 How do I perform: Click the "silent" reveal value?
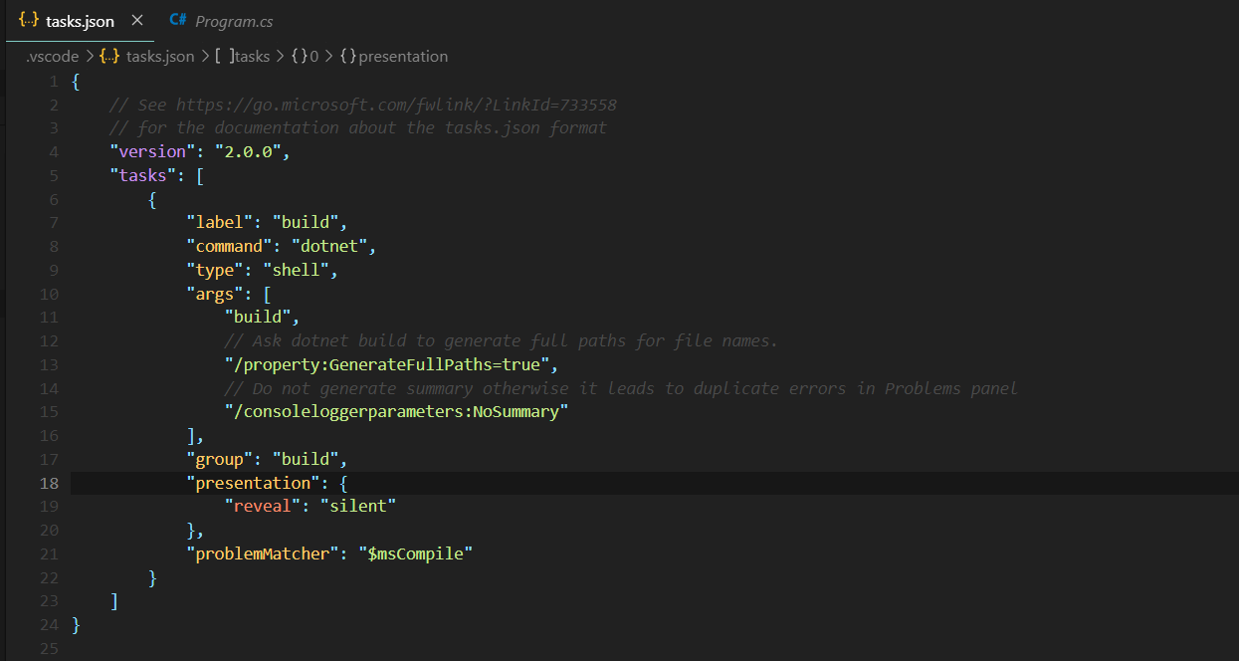[358, 507]
